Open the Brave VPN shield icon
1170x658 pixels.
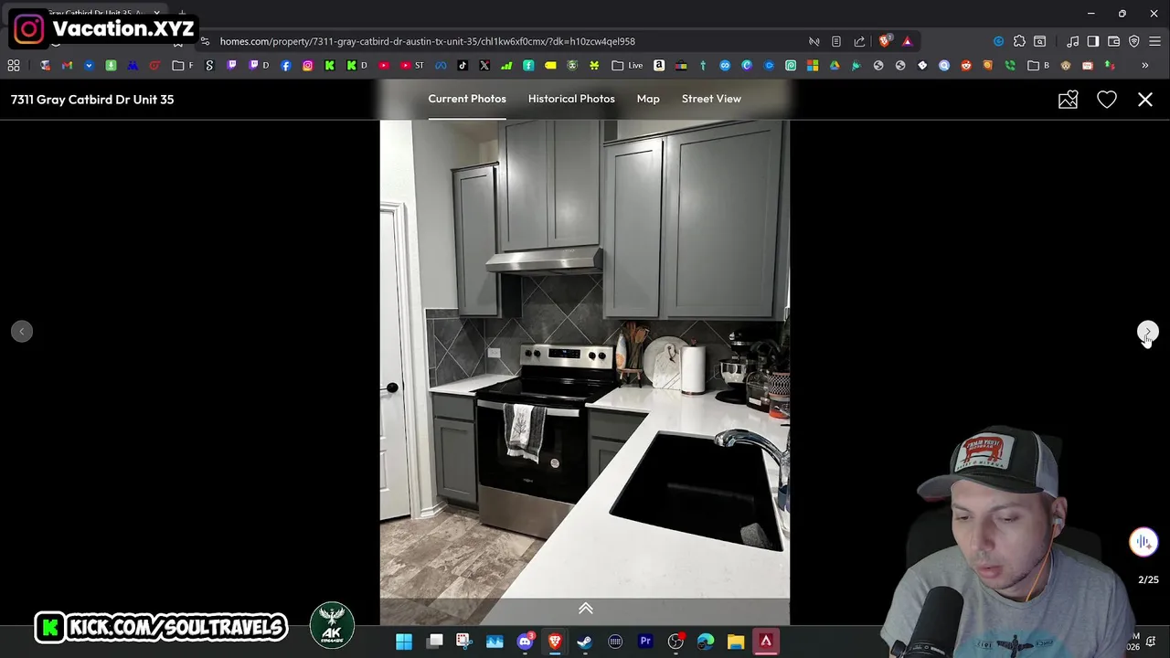(x=1134, y=41)
